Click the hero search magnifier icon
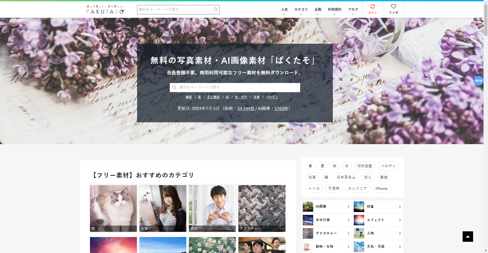The height and width of the screenshot is (253, 488). (x=175, y=87)
